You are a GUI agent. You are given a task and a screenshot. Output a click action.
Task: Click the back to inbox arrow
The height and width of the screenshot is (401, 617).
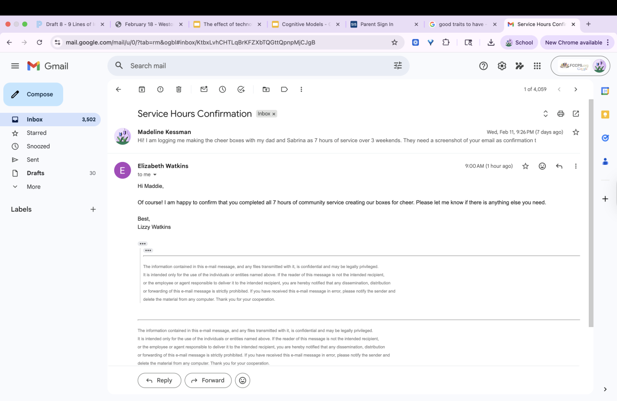coord(119,89)
